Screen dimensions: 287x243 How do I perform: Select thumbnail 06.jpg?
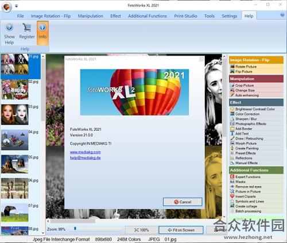(15, 188)
